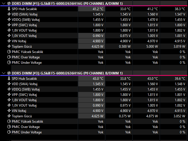Click lightning icon of DIMM #3 1,8V VOUT Voltaj

click(x=9, y=100)
